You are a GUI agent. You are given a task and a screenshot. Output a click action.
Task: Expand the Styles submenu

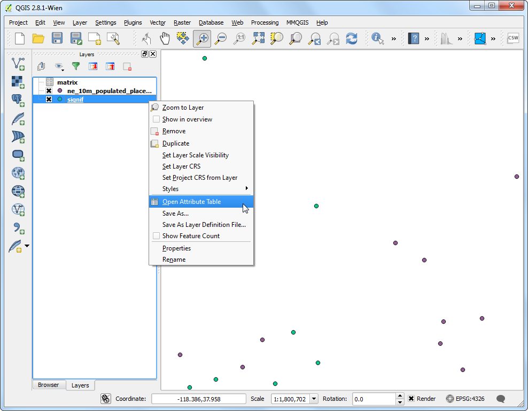pyautogui.click(x=201, y=189)
